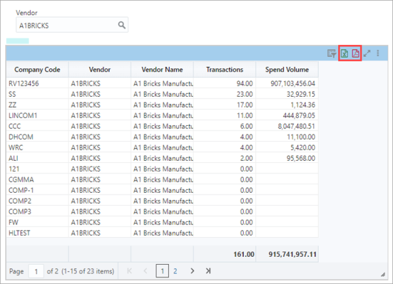Open page 2 link
This screenshot has height=284, width=393.
[175, 271]
